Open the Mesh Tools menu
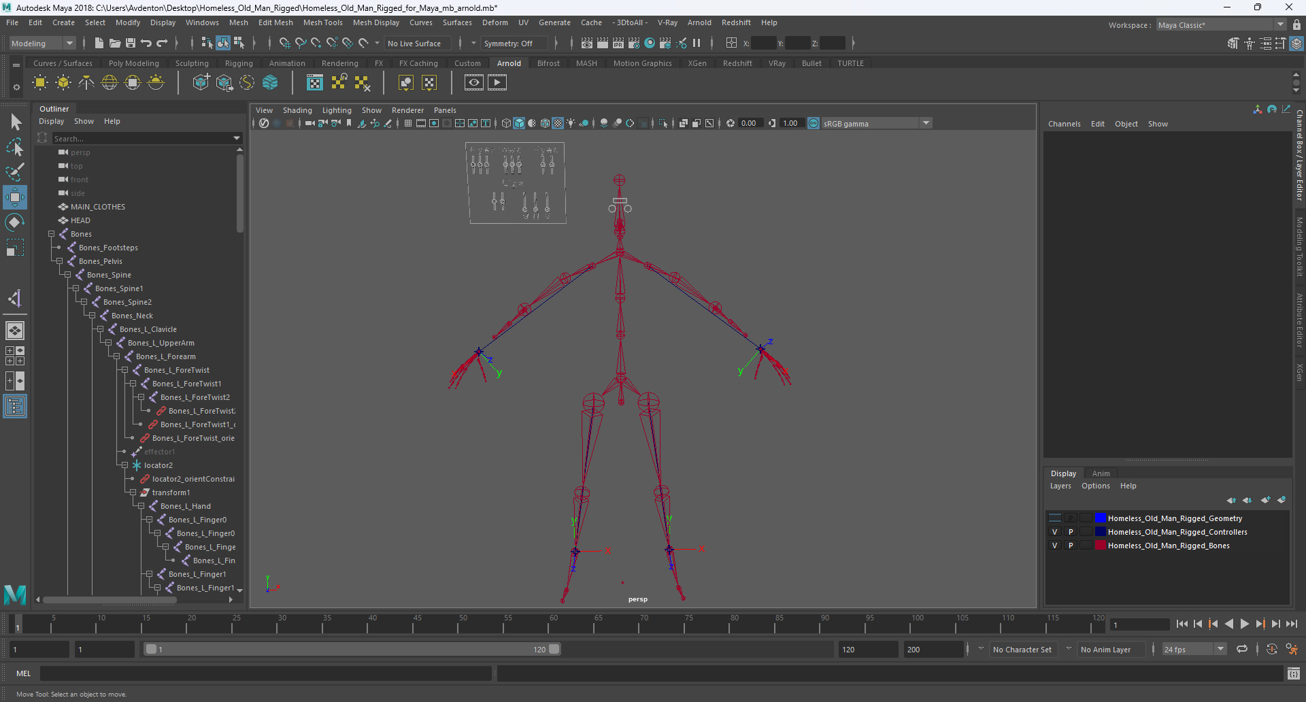Screen dimensions: 1306x702 tap(322, 22)
